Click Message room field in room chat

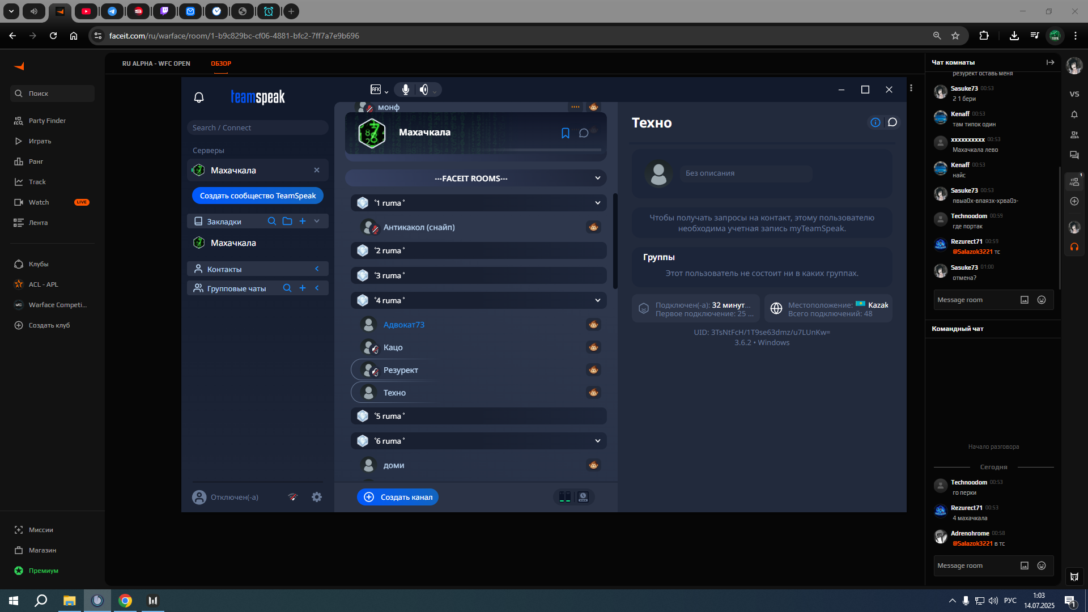976,300
